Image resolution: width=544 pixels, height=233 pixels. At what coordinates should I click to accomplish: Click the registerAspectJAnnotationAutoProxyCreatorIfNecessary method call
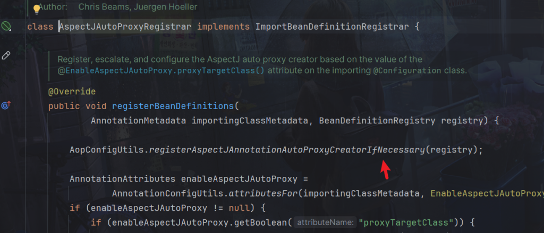(287, 150)
